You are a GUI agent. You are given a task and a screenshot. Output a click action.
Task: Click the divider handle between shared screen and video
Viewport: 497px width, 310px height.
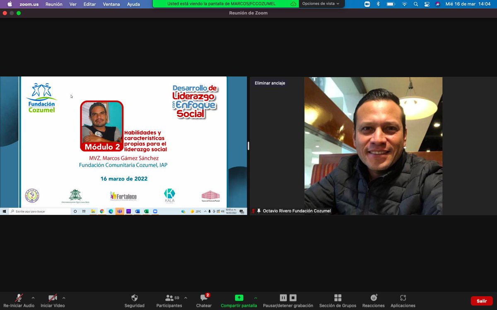[x=248, y=145]
